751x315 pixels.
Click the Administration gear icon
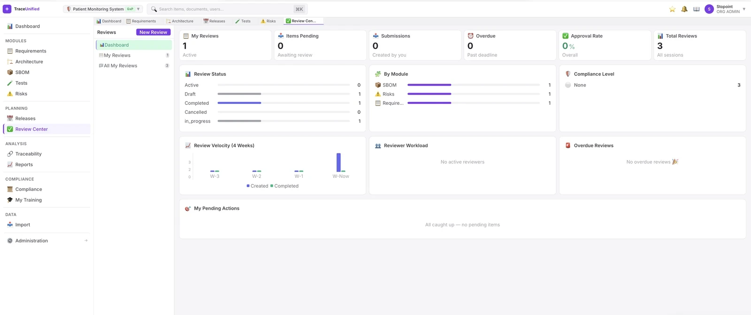pyautogui.click(x=10, y=241)
